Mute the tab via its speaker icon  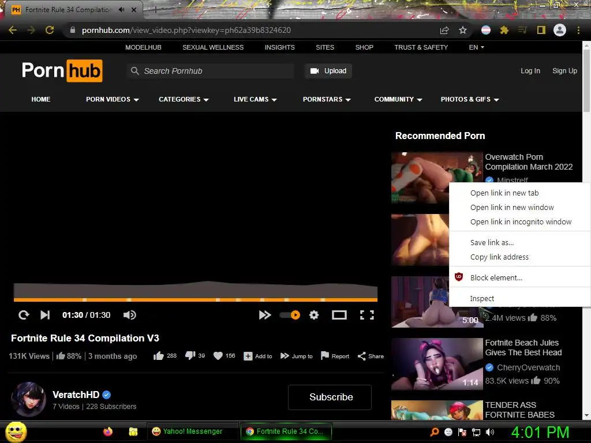[x=121, y=10]
